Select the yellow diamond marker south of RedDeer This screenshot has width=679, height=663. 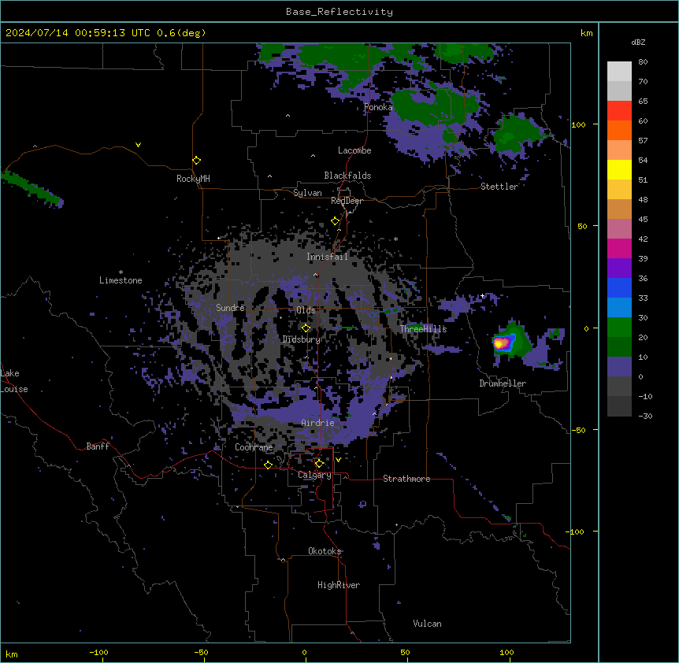pos(335,221)
